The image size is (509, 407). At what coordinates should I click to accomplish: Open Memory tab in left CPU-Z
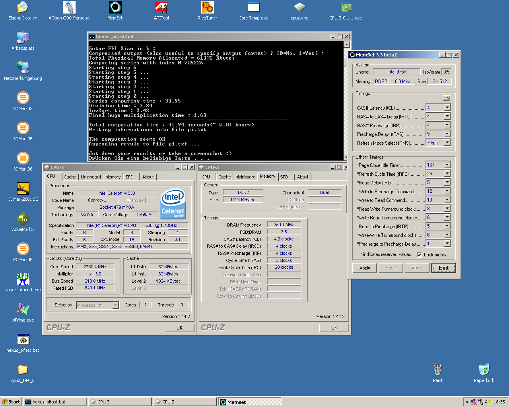click(x=113, y=177)
